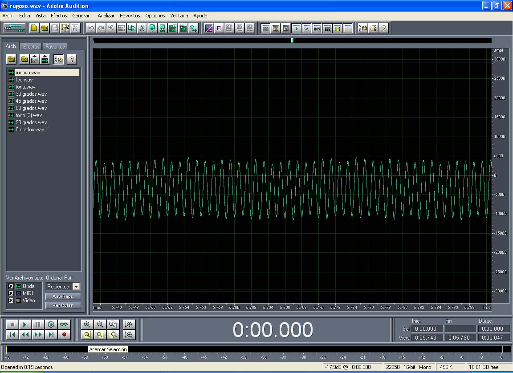The width and height of the screenshot is (513, 373).
Task: Switch to the Favoritos panel tab
Action: (55, 46)
